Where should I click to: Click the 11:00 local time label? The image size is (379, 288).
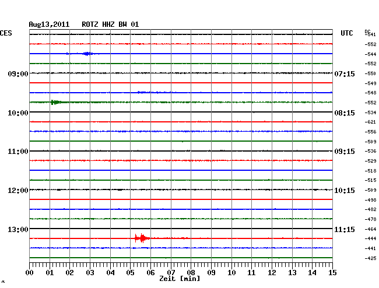pos(18,152)
